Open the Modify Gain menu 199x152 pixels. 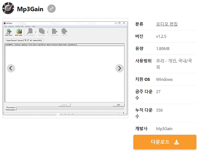click(x=20, y=26)
